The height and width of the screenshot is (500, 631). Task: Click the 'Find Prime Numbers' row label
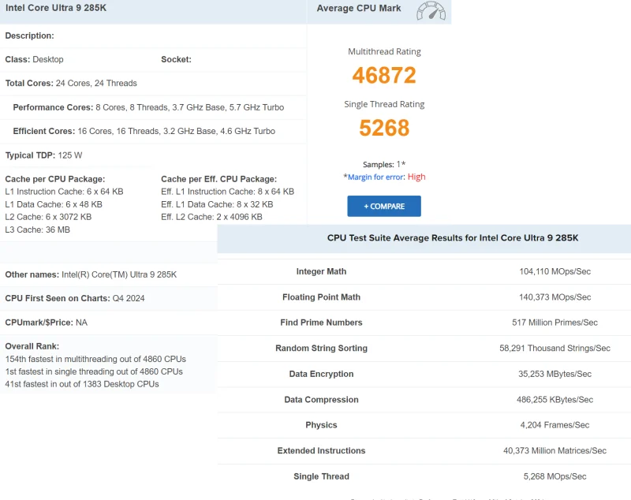[321, 323]
